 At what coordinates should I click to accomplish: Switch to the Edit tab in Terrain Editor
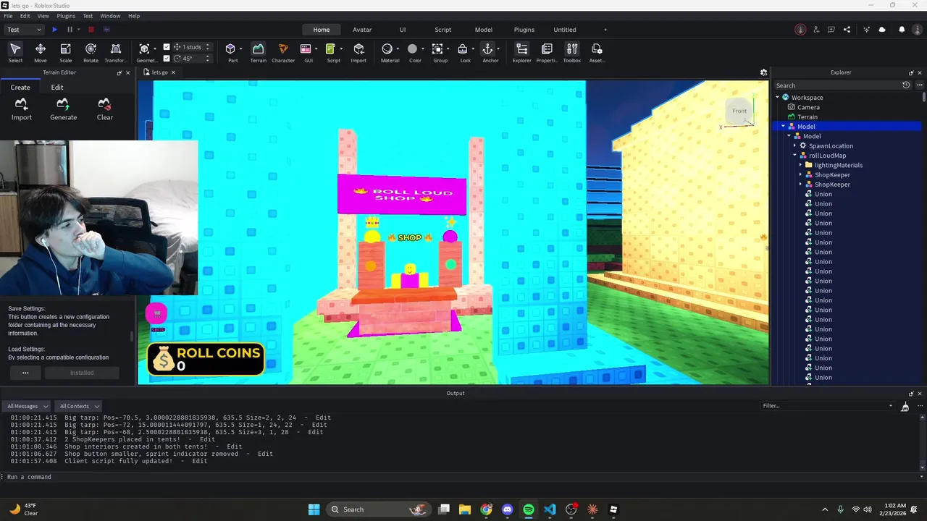coord(57,87)
